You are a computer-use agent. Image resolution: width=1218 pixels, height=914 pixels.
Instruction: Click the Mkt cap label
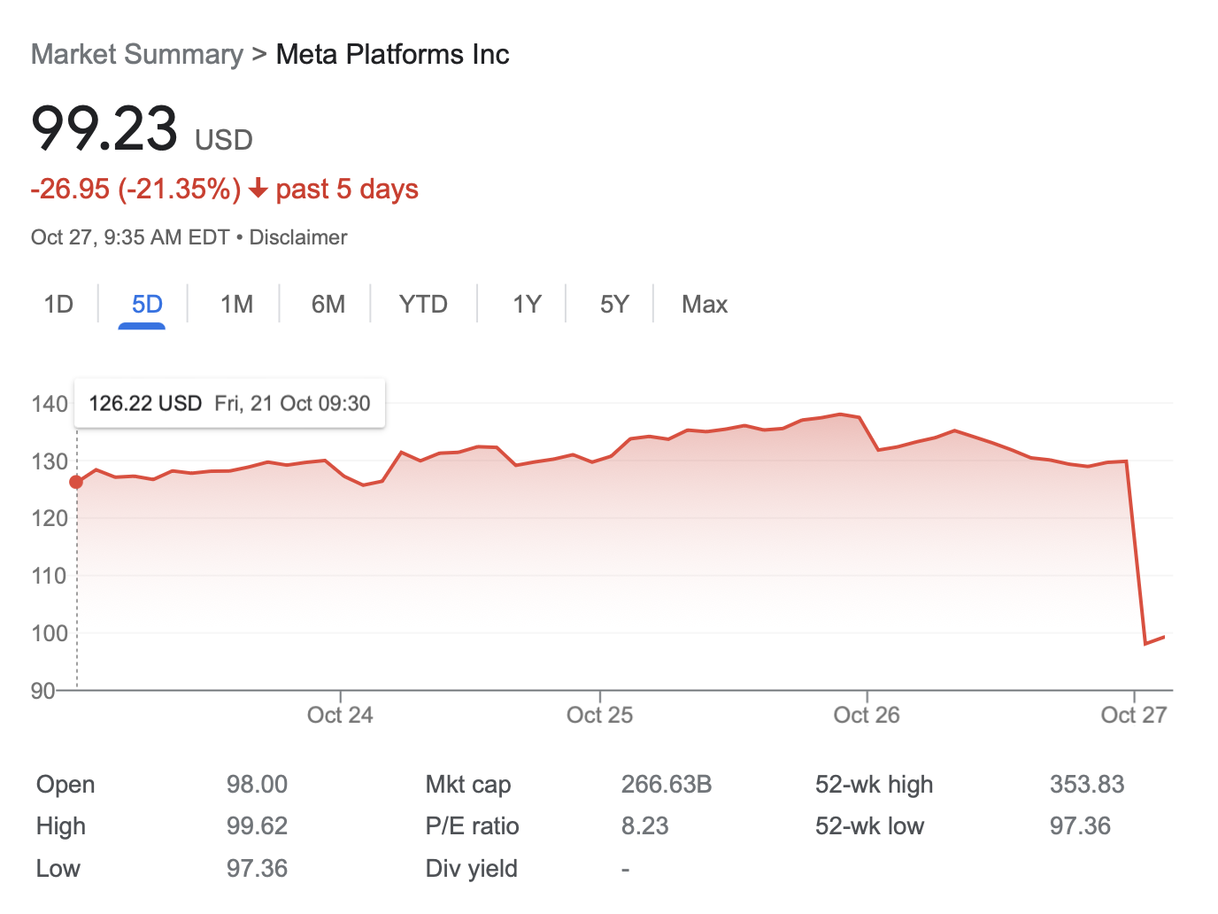pos(468,785)
